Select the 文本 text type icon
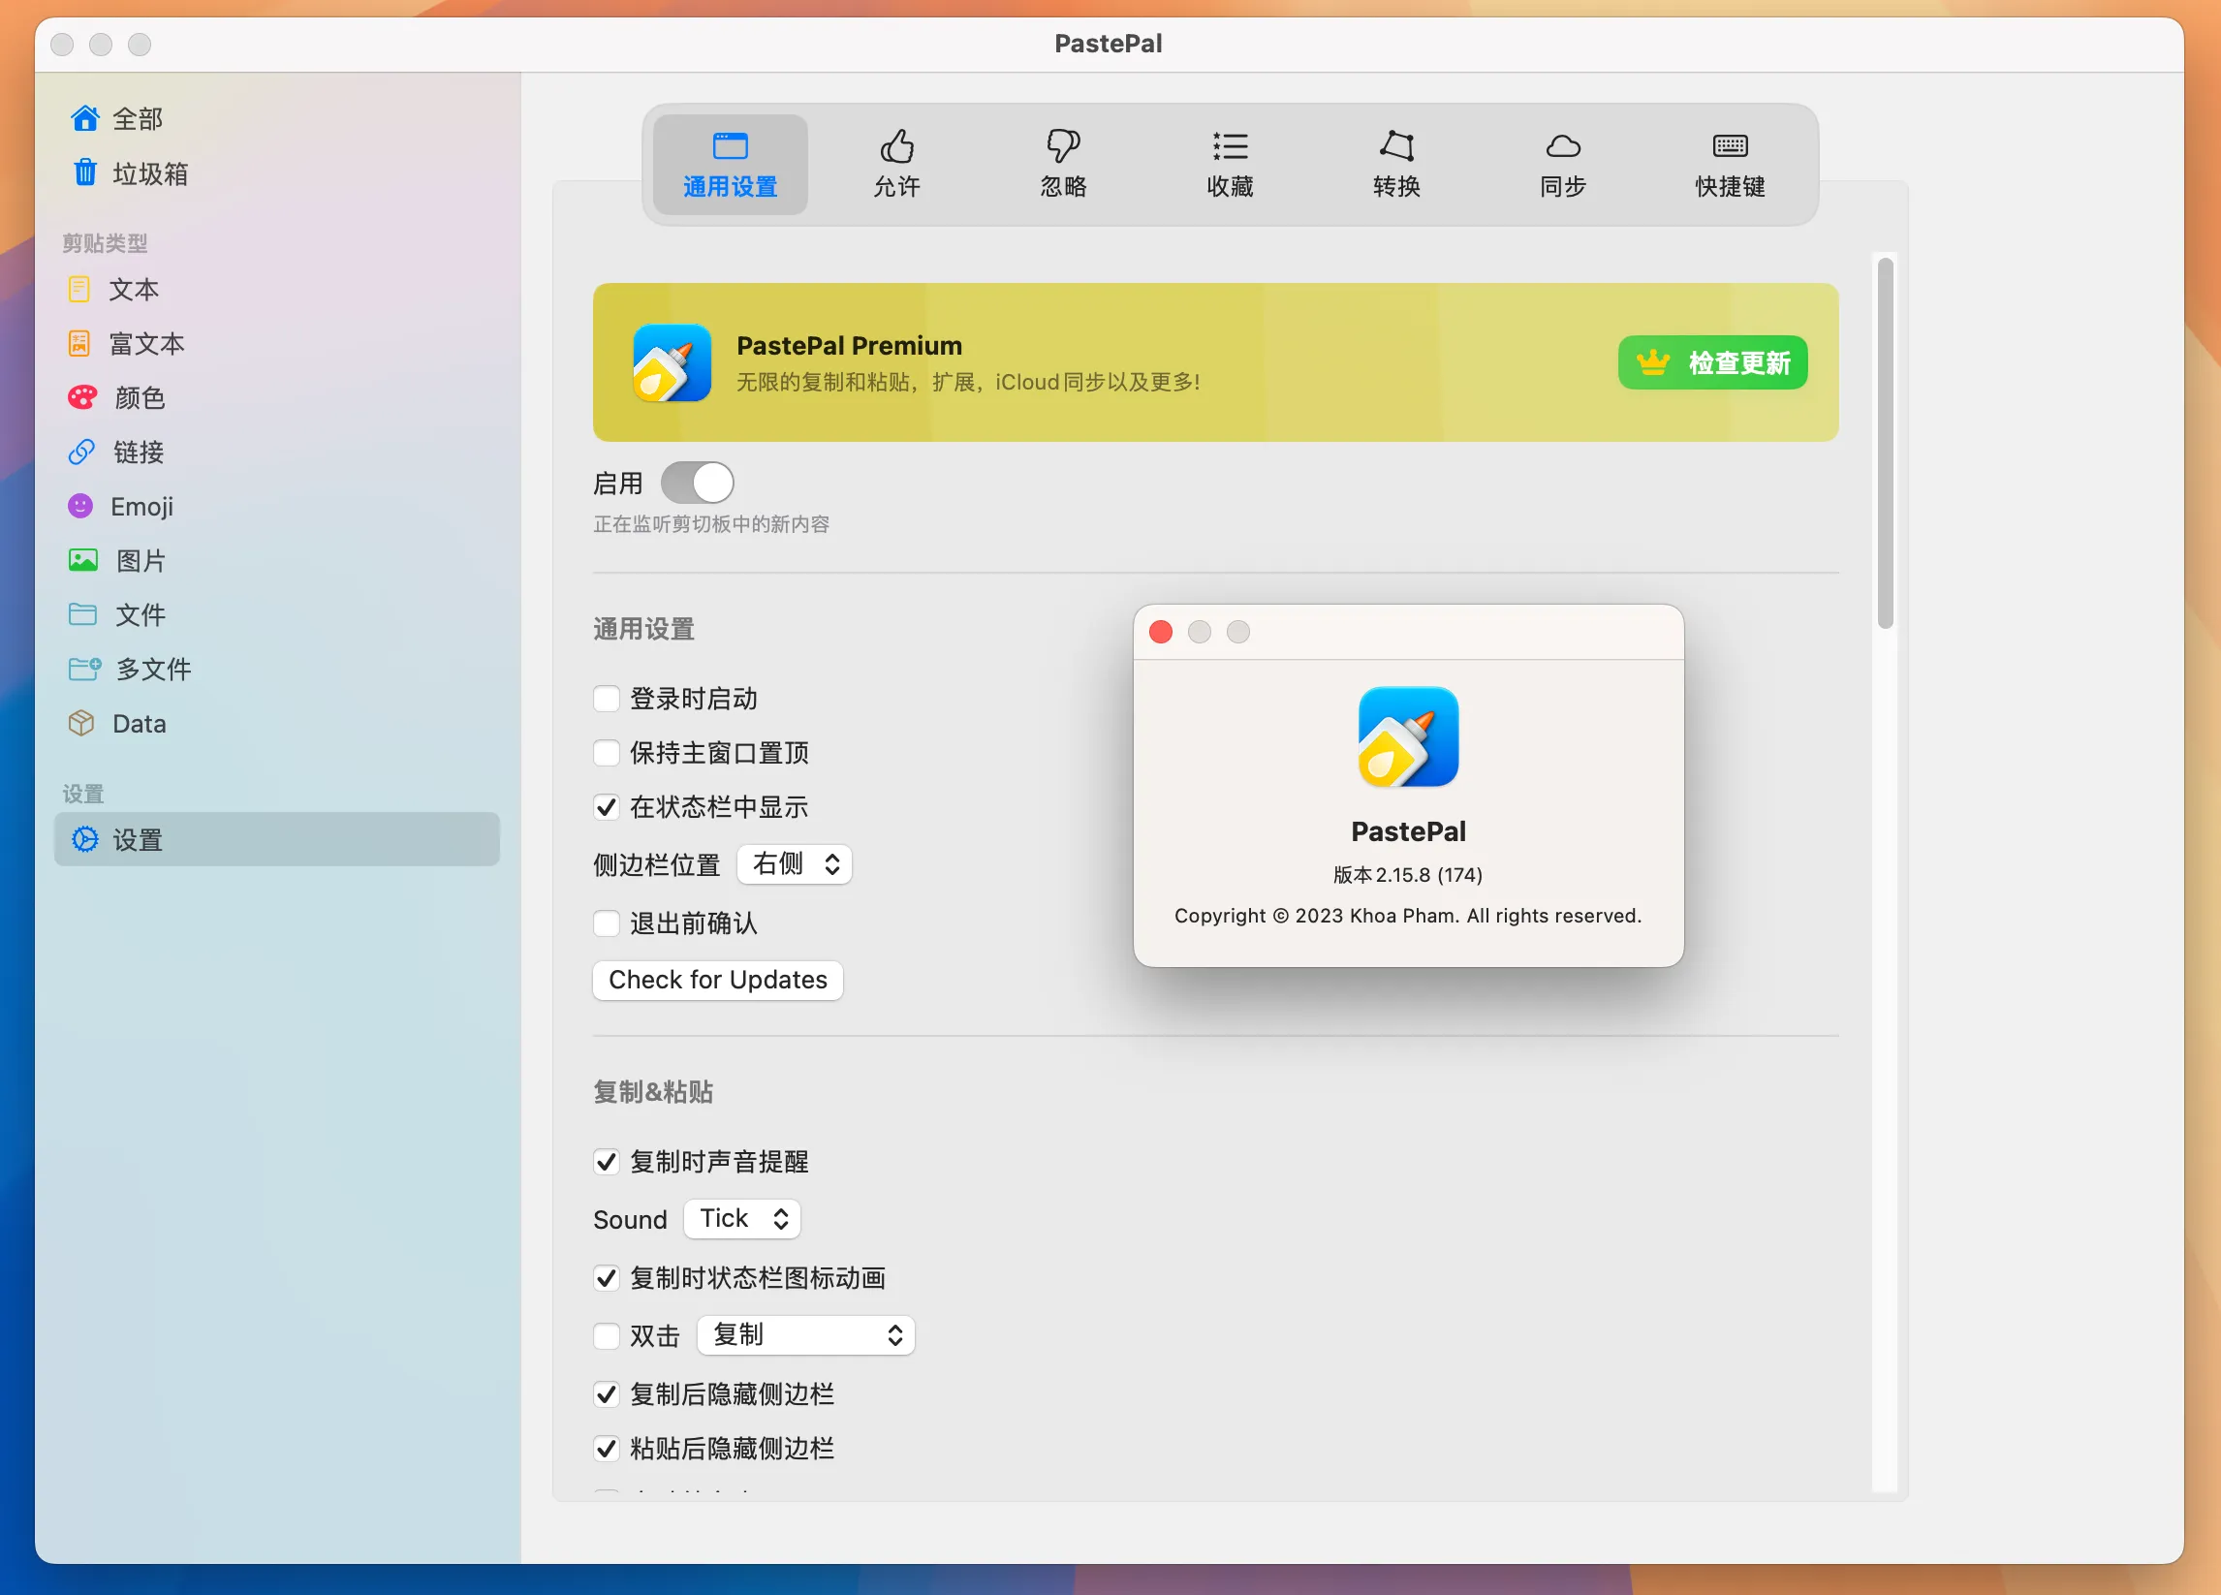This screenshot has height=1595, width=2221. coord(79,289)
